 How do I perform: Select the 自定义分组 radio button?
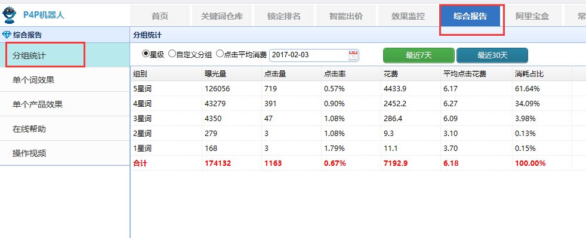coord(172,54)
